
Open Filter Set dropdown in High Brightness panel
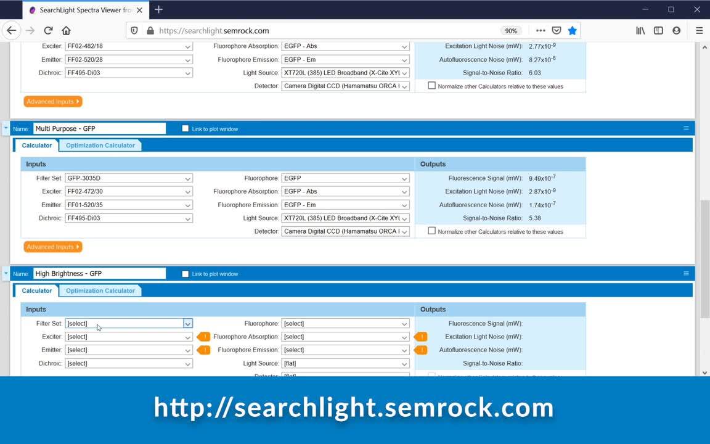(x=129, y=324)
